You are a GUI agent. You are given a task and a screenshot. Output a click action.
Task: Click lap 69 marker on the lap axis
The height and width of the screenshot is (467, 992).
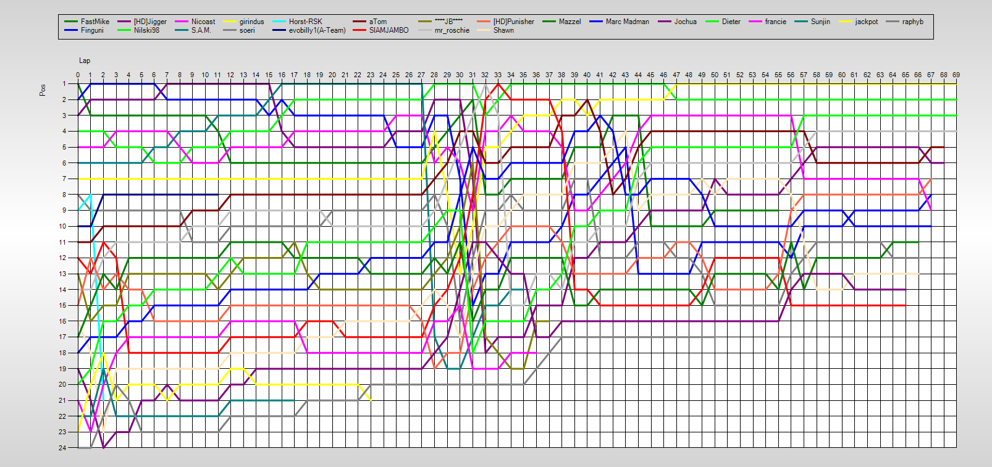click(x=956, y=75)
